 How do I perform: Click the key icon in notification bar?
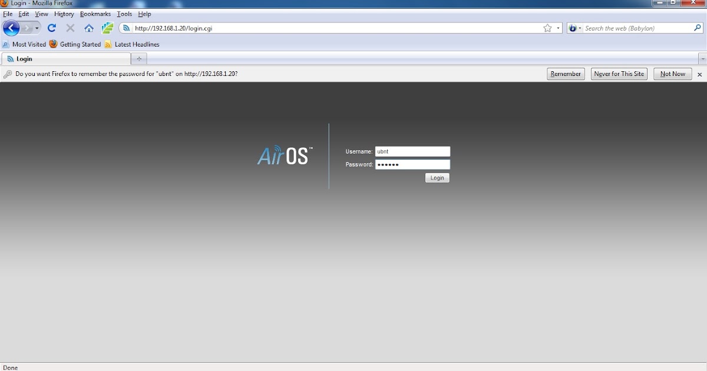8,74
